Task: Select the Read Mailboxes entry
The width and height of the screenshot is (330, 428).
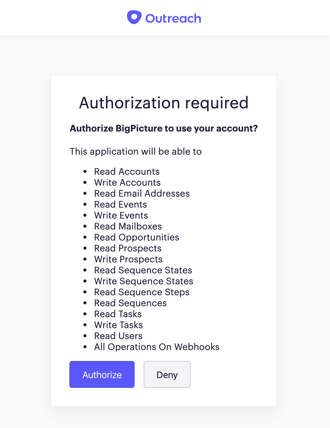Action: (x=128, y=226)
